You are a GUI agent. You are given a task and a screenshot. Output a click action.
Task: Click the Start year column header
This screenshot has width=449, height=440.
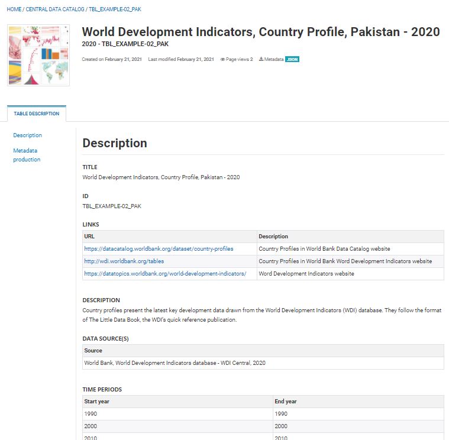pyautogui.click(x=96, y=402)
